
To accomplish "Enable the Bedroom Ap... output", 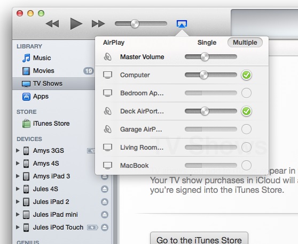I will pyautogui.click(x=246, y=93).
